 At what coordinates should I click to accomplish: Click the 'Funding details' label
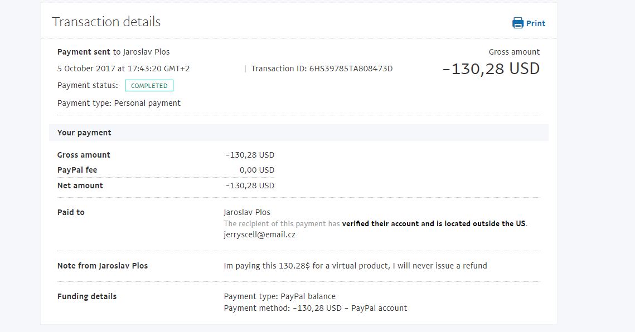pos(87,296)
